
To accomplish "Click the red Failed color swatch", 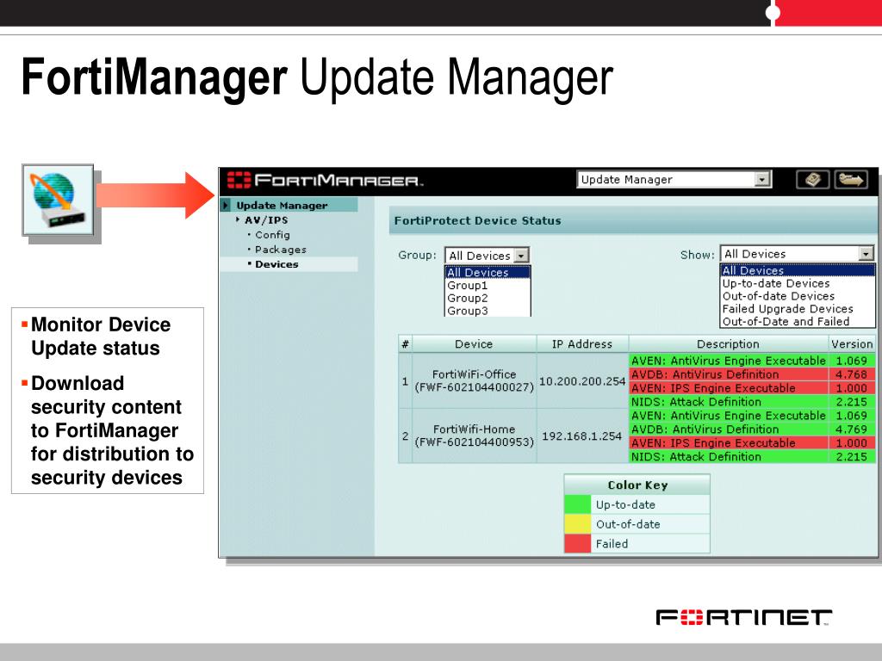I will coord(577,544).
